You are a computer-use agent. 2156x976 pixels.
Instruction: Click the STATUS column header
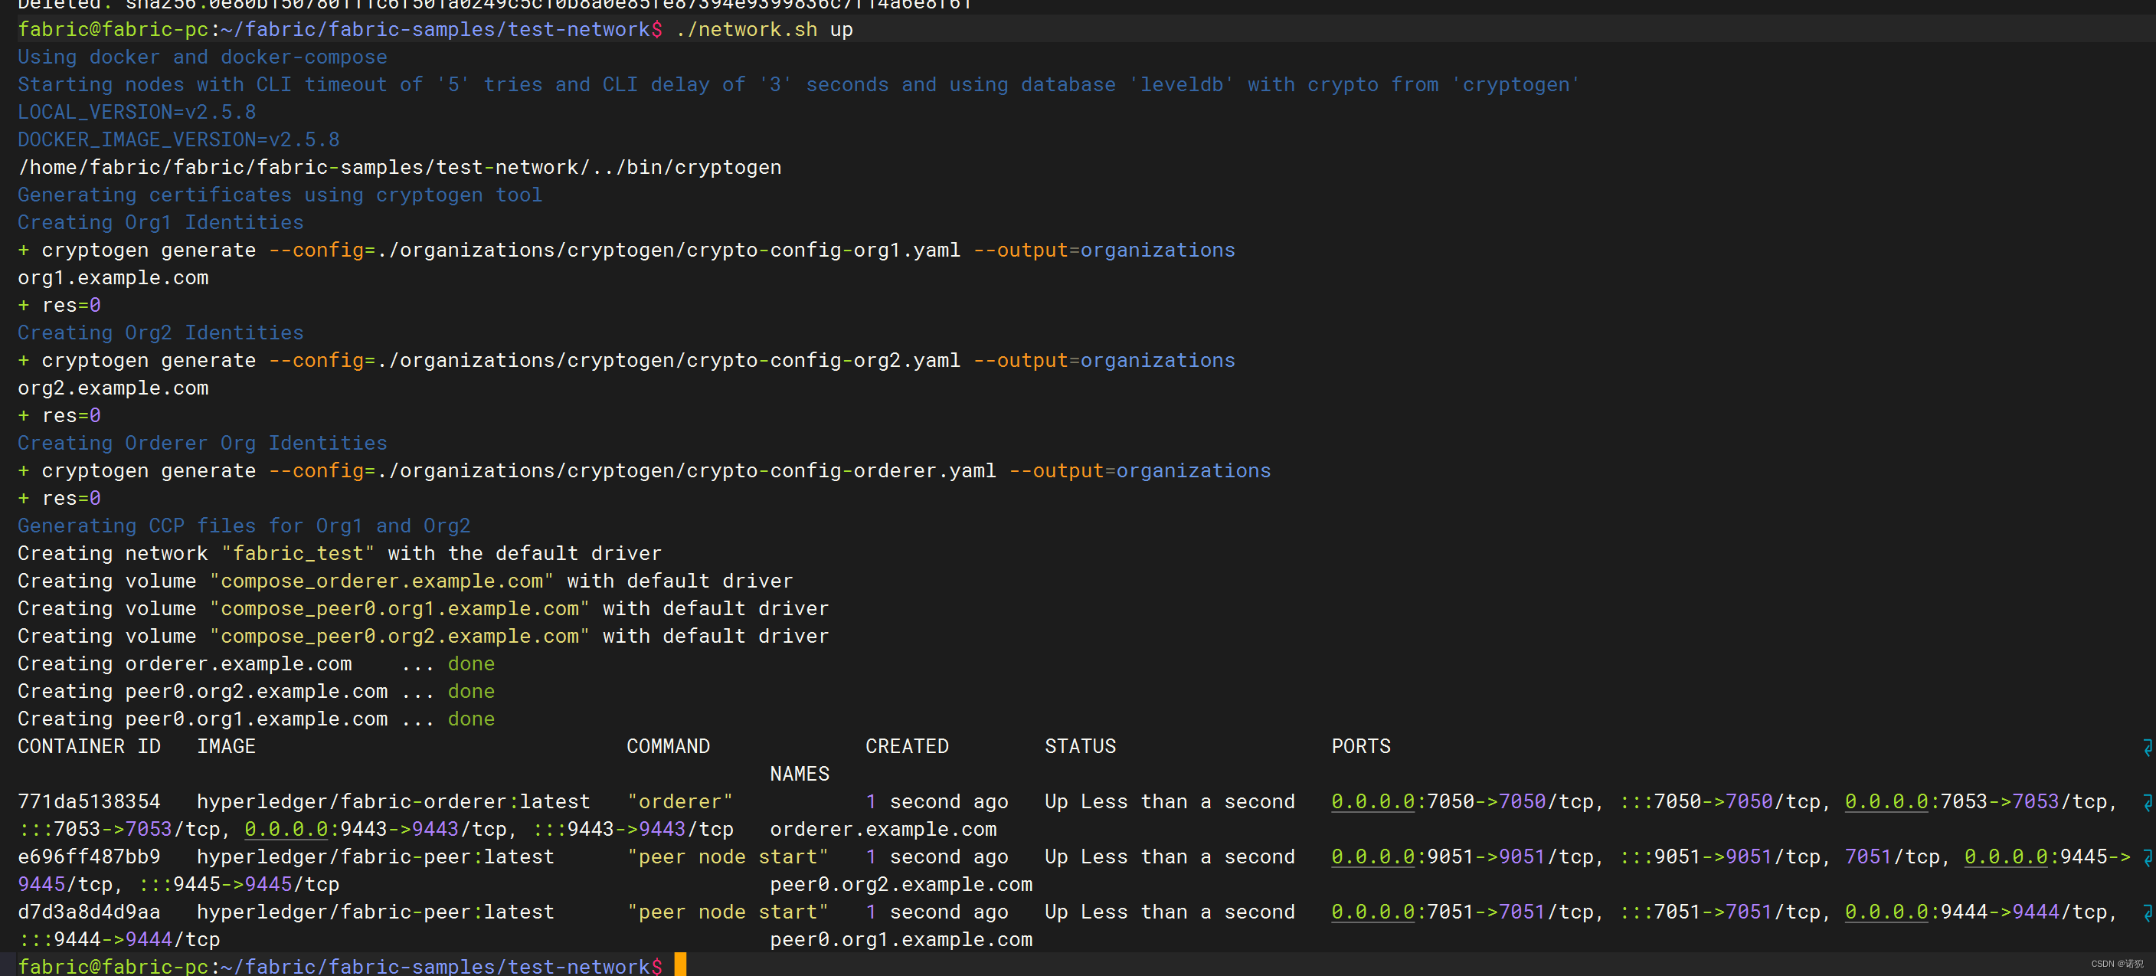tap(1081, 747)
